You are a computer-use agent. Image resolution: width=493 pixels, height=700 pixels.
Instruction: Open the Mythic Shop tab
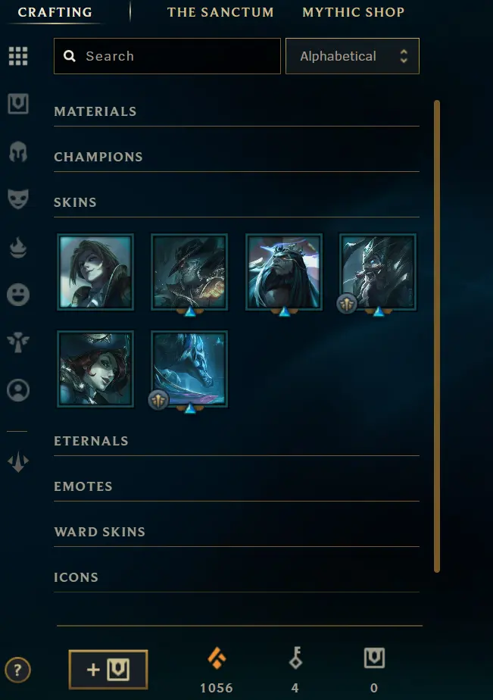[354, 12]
